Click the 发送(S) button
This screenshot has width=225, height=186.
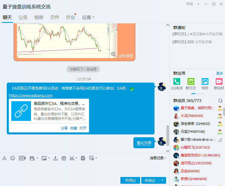coord(150,180)
